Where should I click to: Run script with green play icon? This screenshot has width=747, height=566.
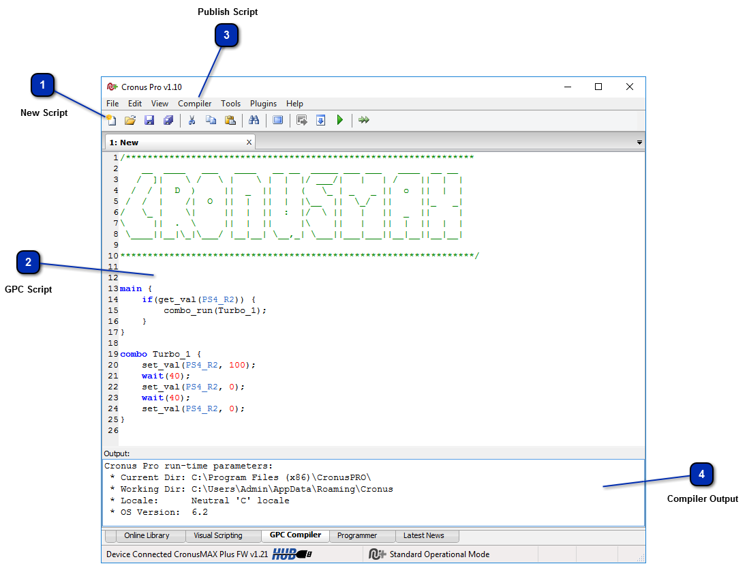(x=339, y=120)
